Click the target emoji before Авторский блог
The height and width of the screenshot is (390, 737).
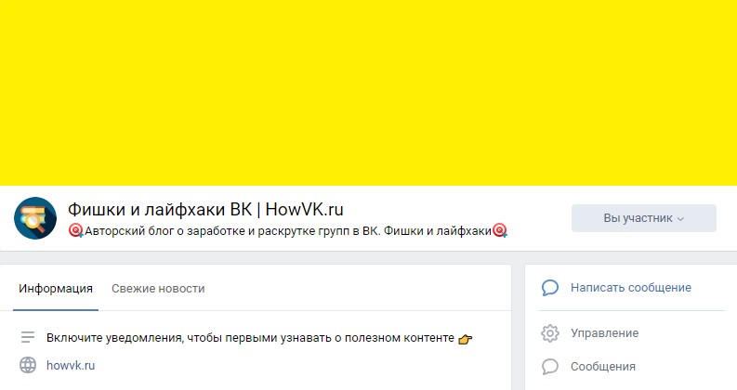(x=75, y=230)
